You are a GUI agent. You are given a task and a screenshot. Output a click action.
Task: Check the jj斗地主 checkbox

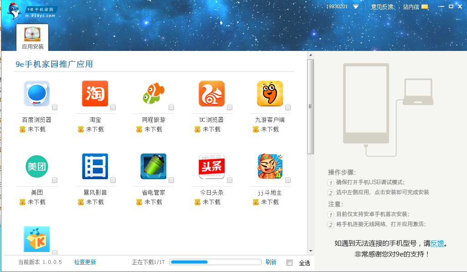pos(288,180)
